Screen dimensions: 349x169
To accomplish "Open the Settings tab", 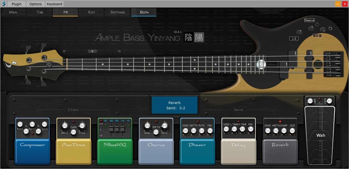I will pyautogui.click(x=117, y=12).
